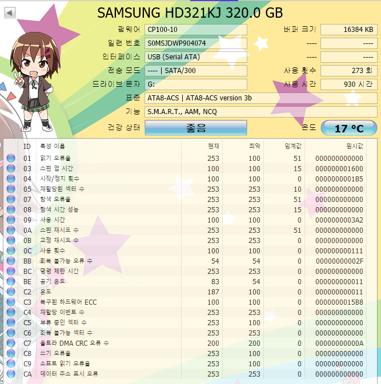Click status orb for attribute C3 복구된 하드웨어 ECC
Image resolution: width=381 pixels, height=384 pixels.
coord(11,302)
